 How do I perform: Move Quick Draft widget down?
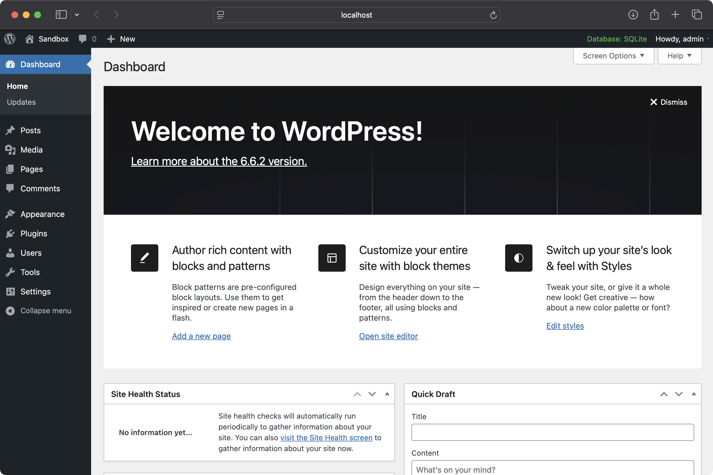point(679,394)
